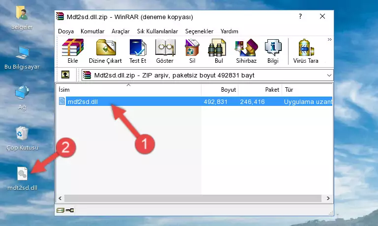This screenshot has width=378, height=226.
Task: Click the 246,416 packed size value
Action: [x=252, y=101]
